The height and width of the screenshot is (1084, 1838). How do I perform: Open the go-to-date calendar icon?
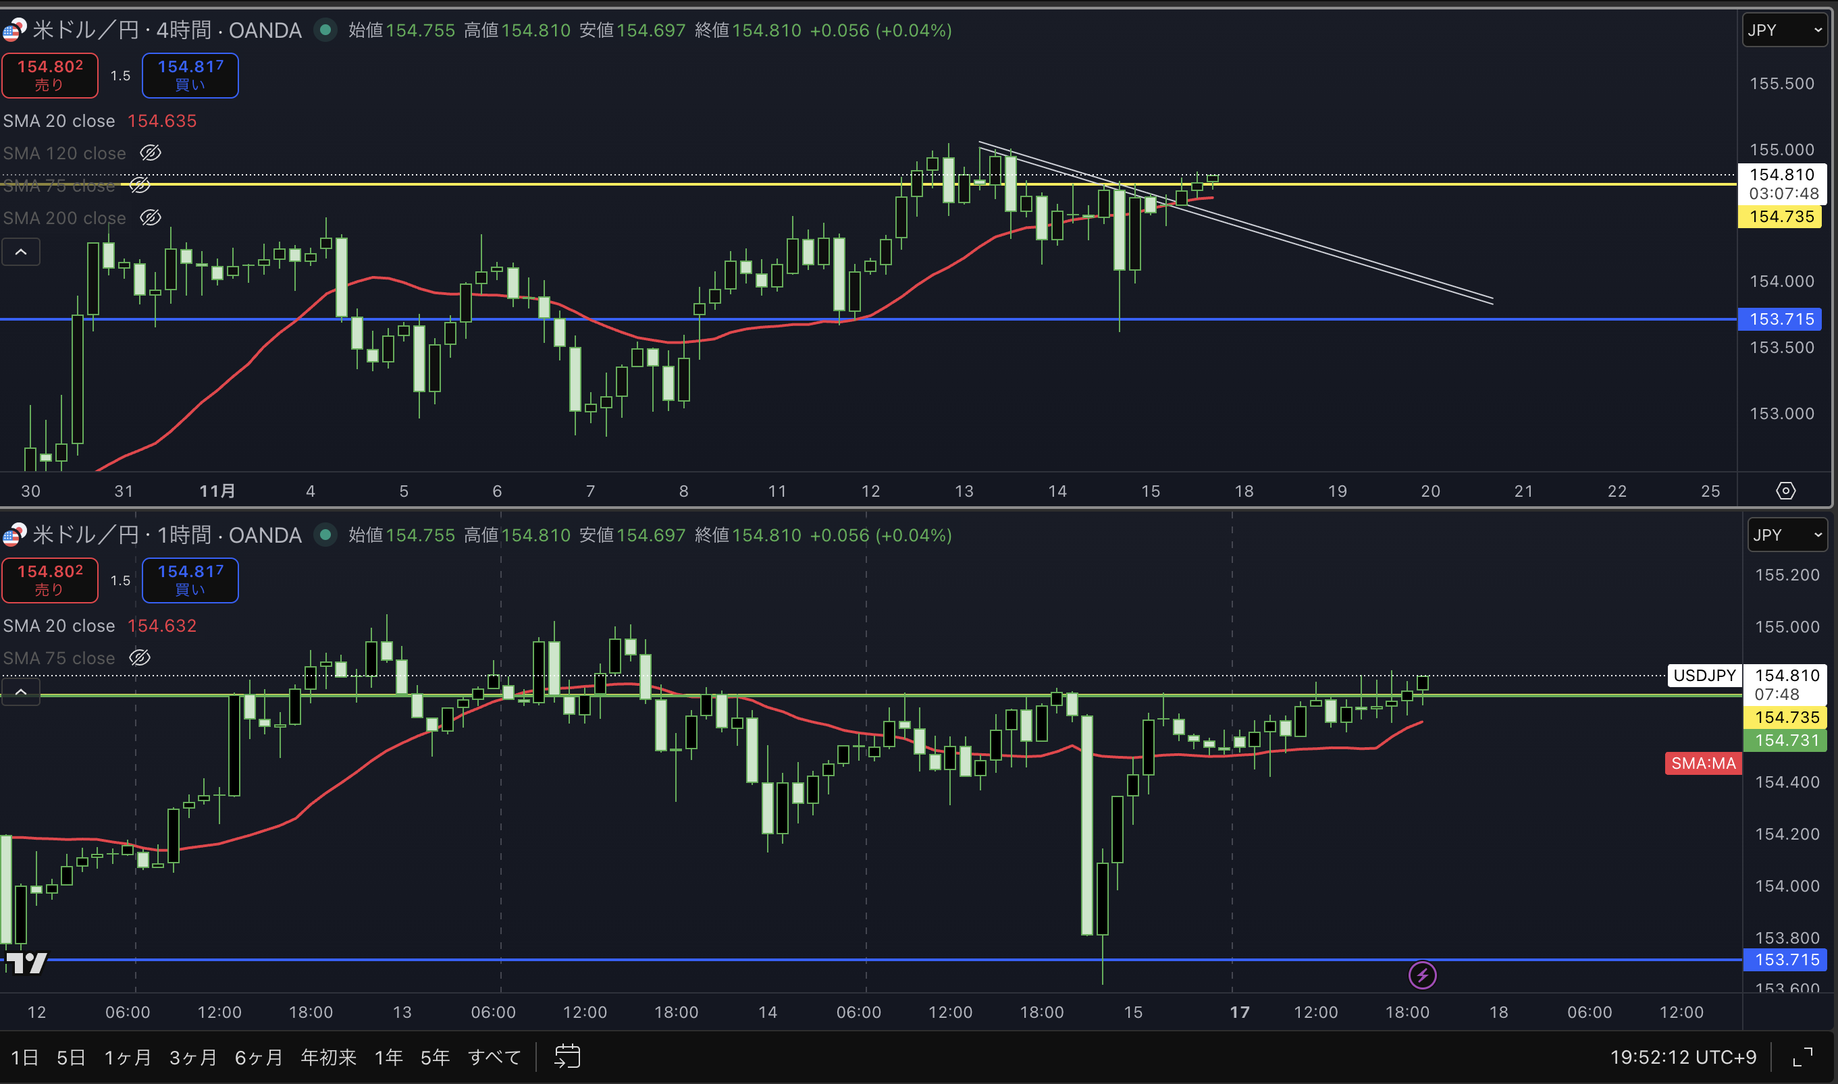click(x=567, y=1056)
